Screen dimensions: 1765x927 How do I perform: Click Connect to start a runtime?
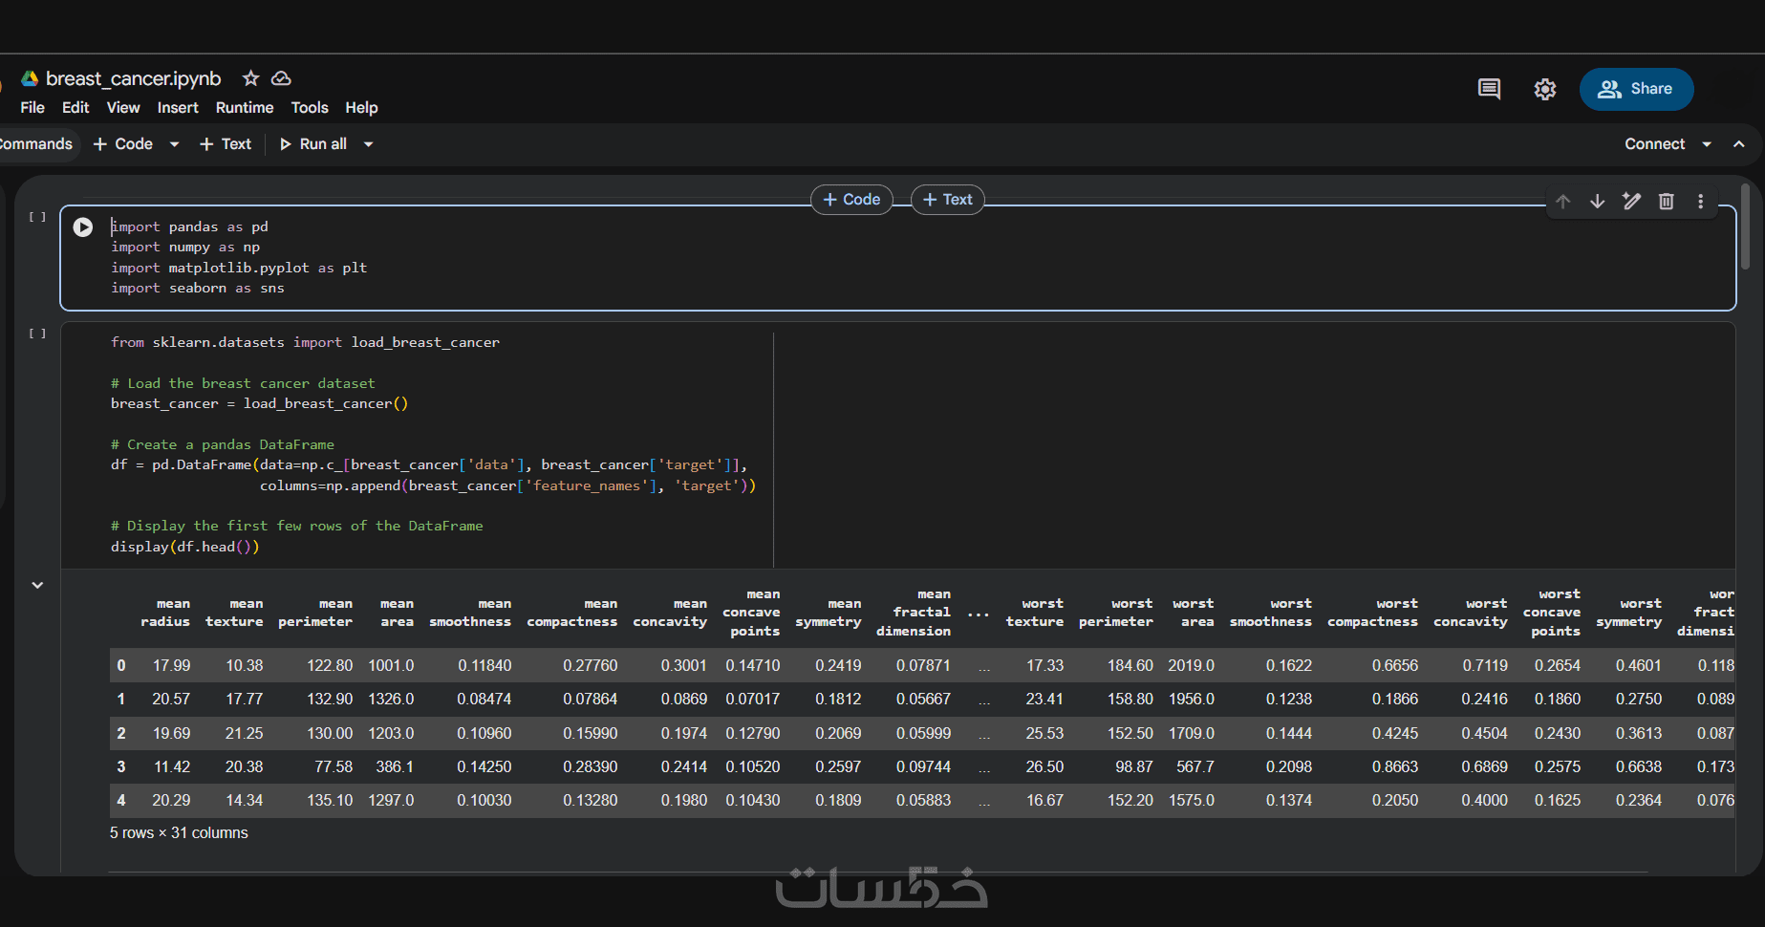click(x=1654, y=144)
